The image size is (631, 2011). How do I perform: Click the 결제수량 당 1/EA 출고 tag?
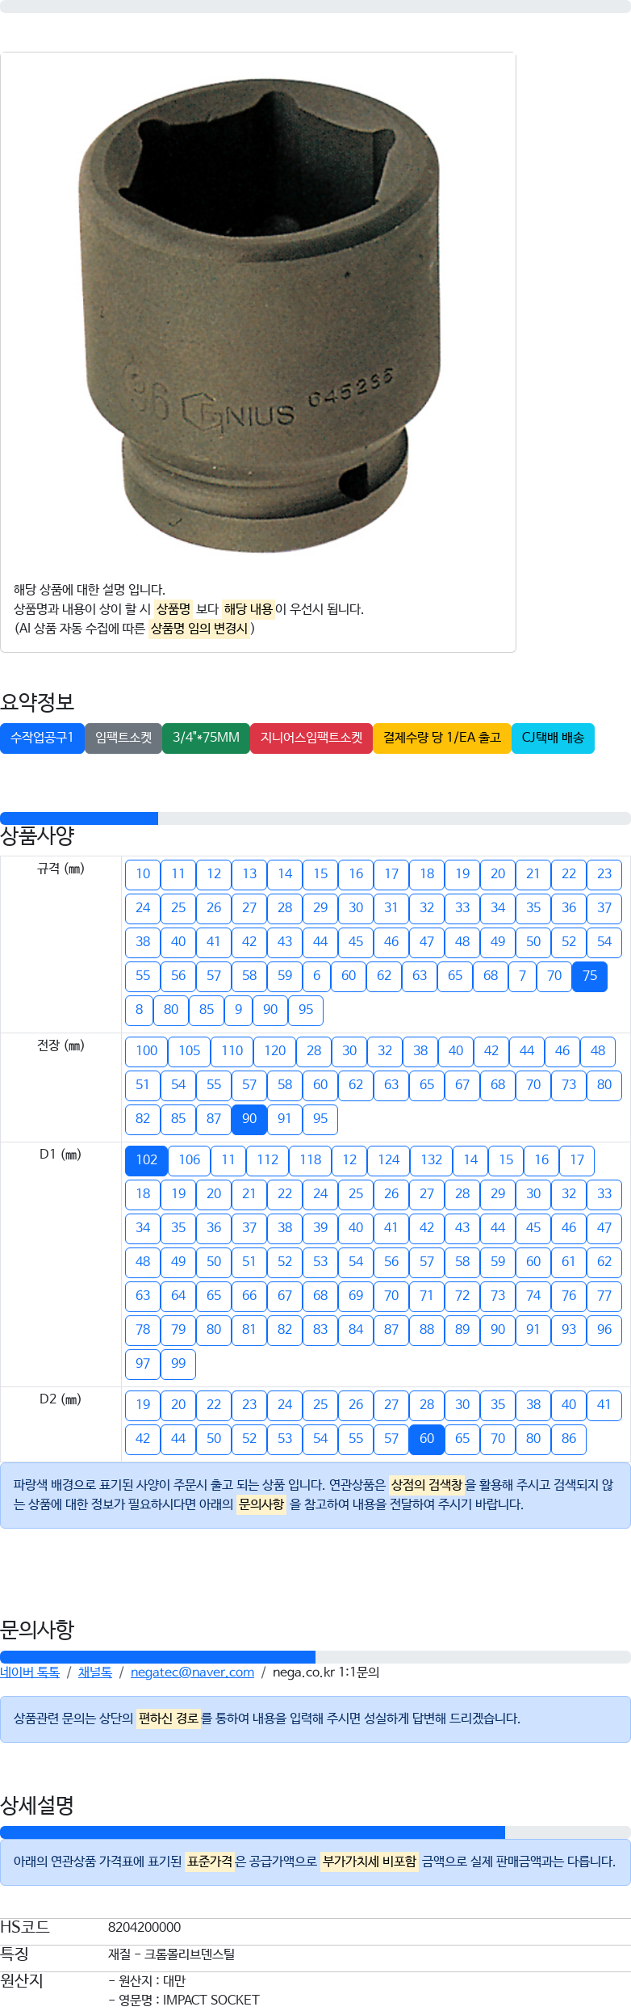pyautogui.click(x=442, y=738)
